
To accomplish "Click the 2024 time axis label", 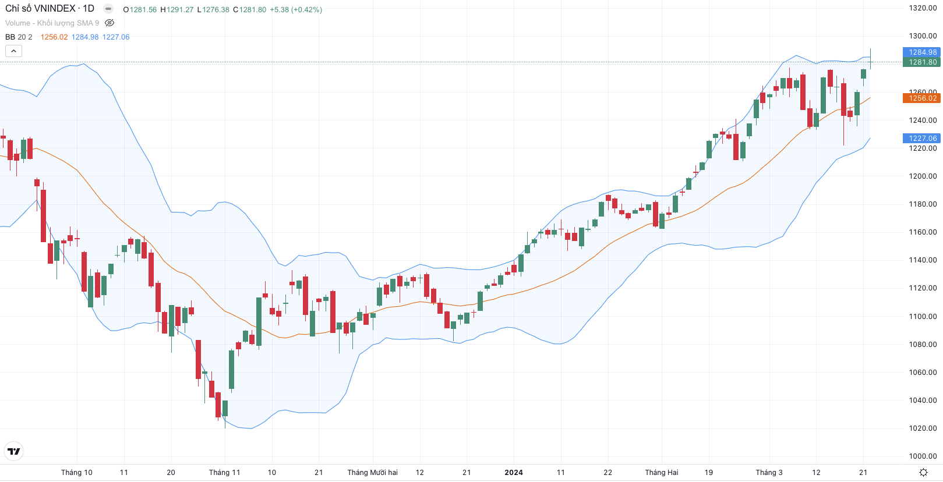I will [x=514, y=472].
